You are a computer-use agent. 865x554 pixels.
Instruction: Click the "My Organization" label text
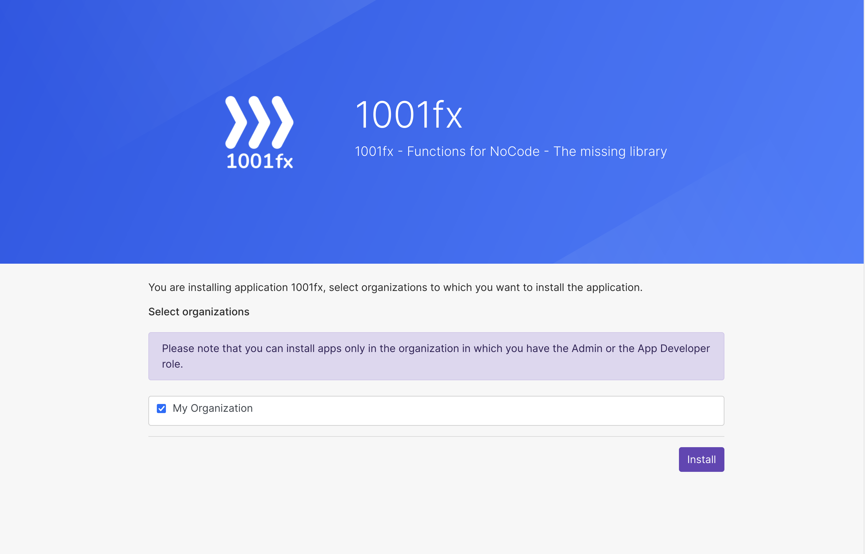coord(213,408)
